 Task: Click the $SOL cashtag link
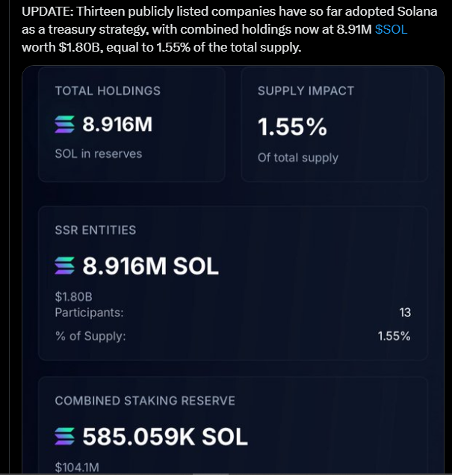pyautogui.click(x=391, y=30)
